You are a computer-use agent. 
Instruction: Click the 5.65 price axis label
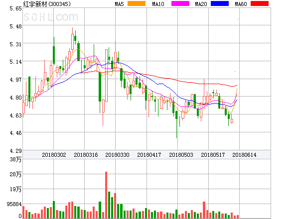pyautogui.click(x=15, y=8)
